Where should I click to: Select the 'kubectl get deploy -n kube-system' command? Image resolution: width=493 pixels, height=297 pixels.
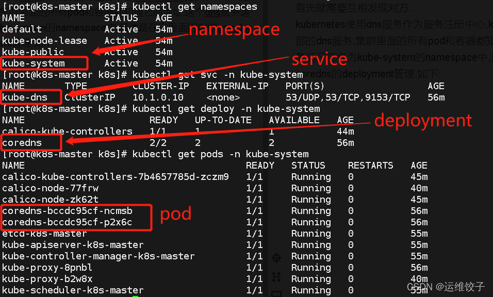click(226, 109)
